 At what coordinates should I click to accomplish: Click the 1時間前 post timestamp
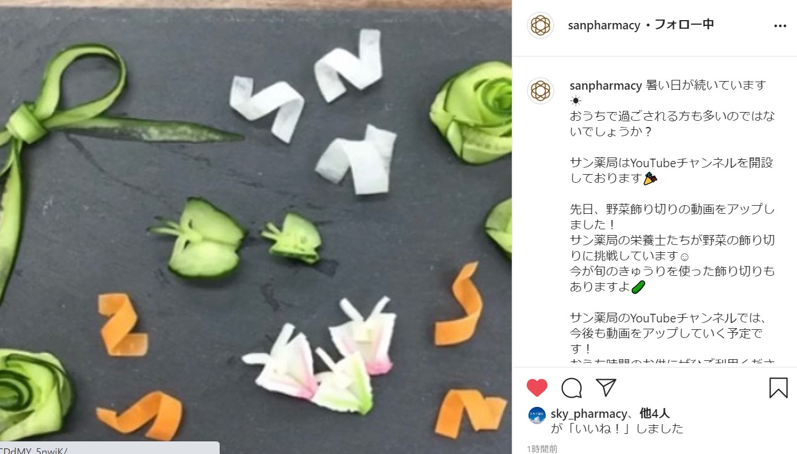542,449
